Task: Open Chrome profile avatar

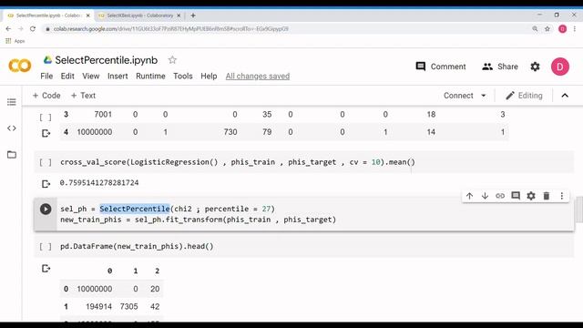Action: [x=563, y=28]
